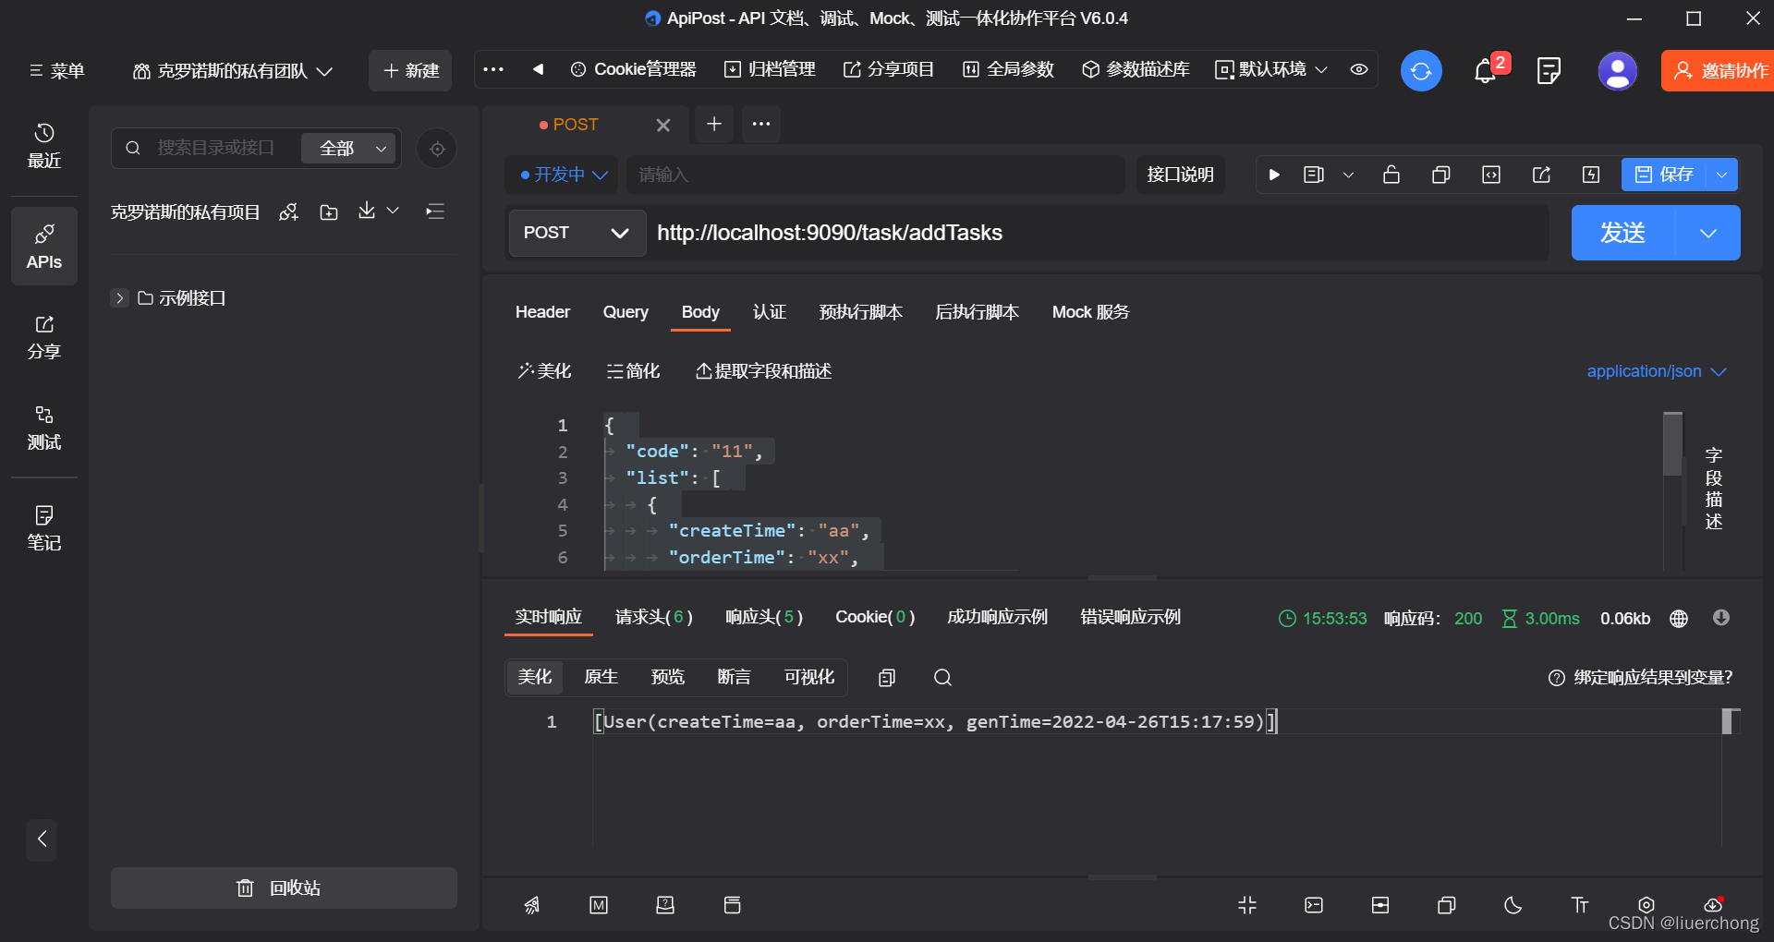1774x942 pixels.
Task: Switch to the 认证 tab
Action: click(770, 312)
